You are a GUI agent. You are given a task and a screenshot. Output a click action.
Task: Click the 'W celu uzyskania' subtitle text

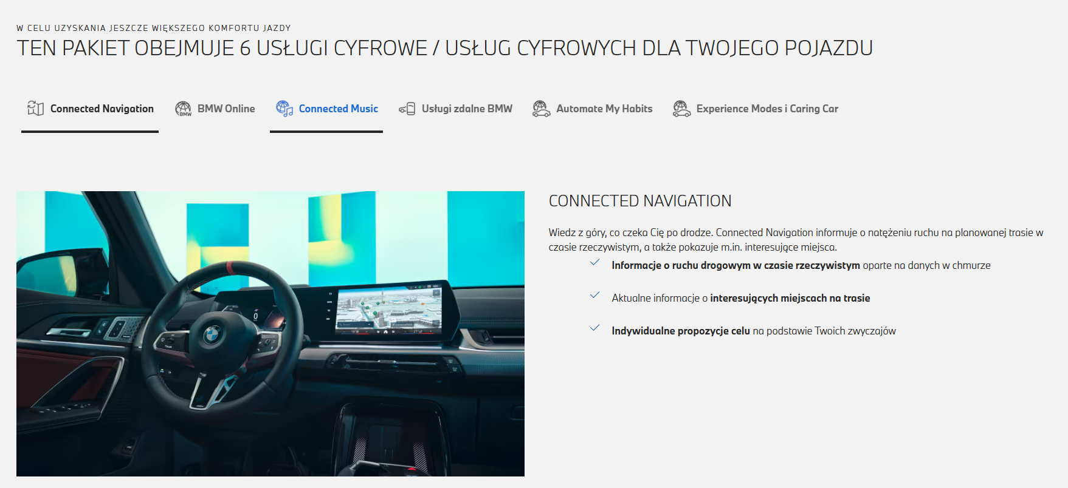154,28
